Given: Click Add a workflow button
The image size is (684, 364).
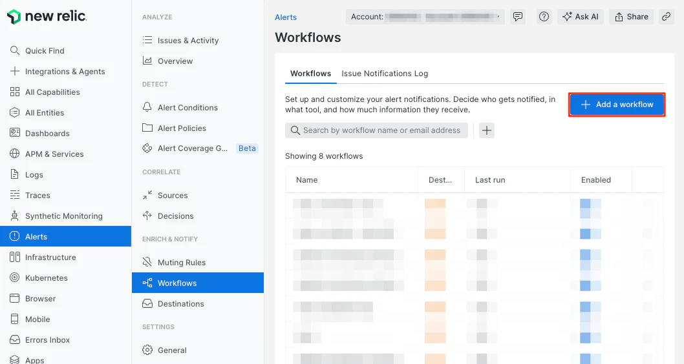Looking at the screenshot, I should point(617,105).
